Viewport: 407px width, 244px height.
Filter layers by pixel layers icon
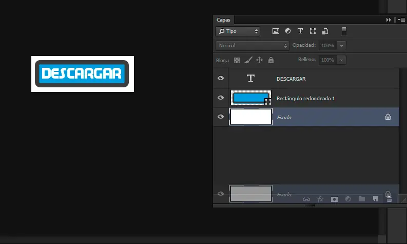pyautogui.click(x=276, y=31)
